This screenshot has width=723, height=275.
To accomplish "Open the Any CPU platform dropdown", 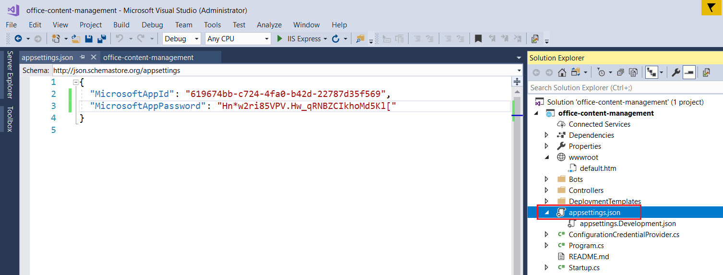I will (x=238, y=39).
